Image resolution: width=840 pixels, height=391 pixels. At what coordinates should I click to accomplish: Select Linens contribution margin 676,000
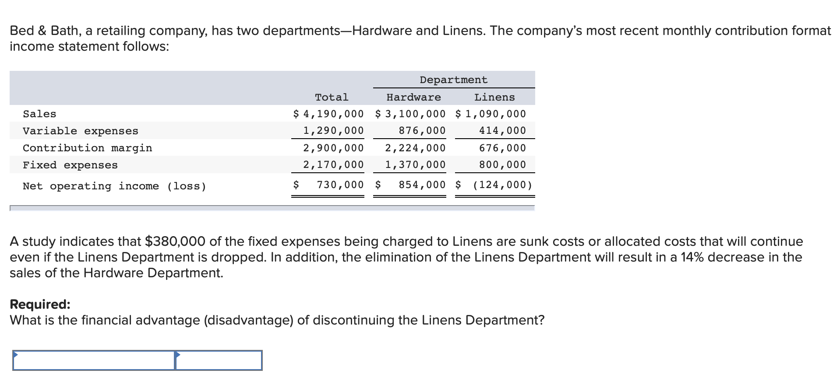coord(503,148)
